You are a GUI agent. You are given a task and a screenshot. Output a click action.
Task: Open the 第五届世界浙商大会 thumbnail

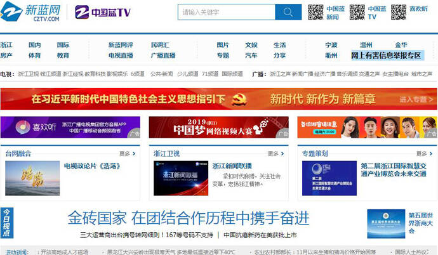(x=386, y=224)
